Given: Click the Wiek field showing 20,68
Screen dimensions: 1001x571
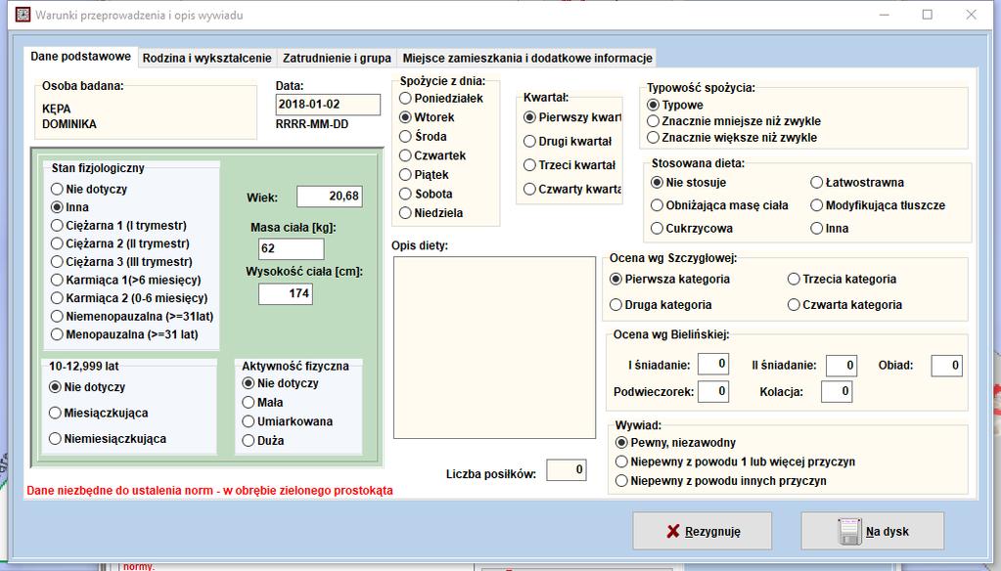Looking at the screenshot, I should point(330,197).
